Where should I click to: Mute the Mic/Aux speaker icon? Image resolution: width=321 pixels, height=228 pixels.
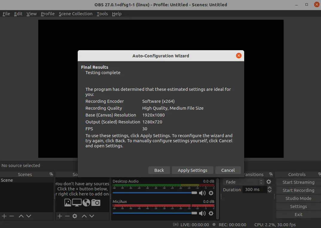pos(202,213)
